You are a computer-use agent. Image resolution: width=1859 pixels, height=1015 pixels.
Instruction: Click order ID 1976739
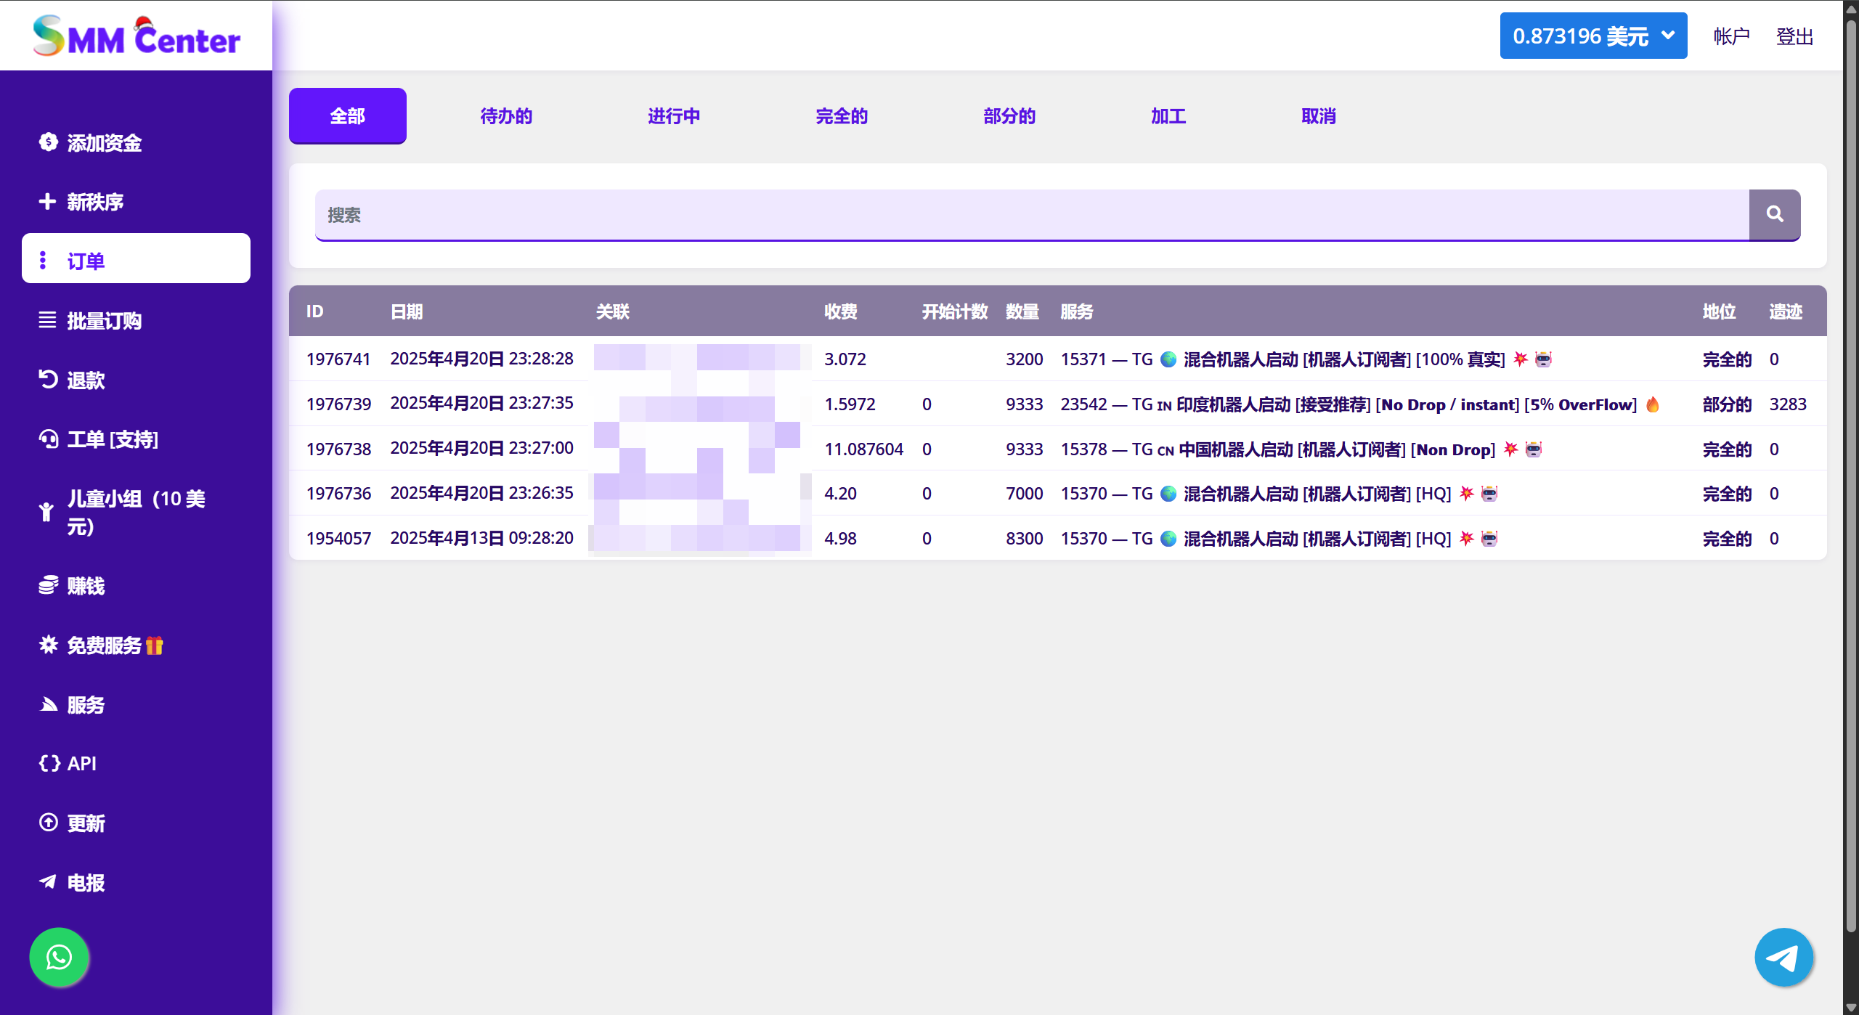coord(338,404)
